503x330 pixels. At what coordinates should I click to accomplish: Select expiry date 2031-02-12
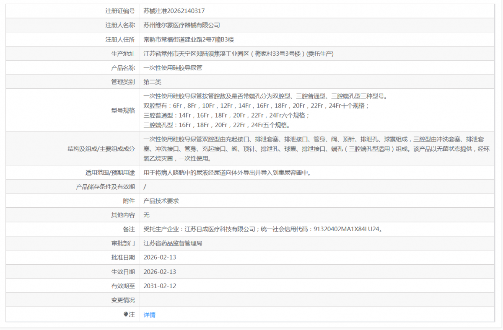point(160,286)
